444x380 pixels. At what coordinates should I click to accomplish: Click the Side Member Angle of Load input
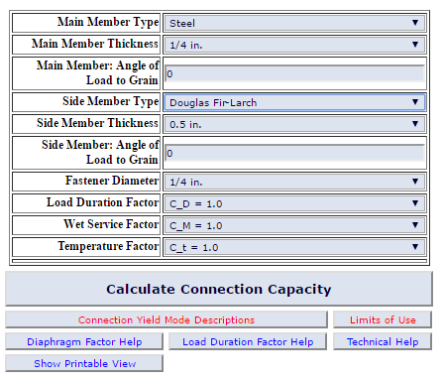pyautogui.click(x=294, y=153)
